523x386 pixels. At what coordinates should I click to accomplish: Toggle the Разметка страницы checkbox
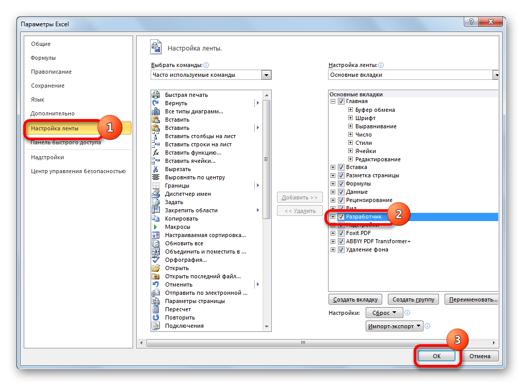pyautogui.click(x=341, y=175)
